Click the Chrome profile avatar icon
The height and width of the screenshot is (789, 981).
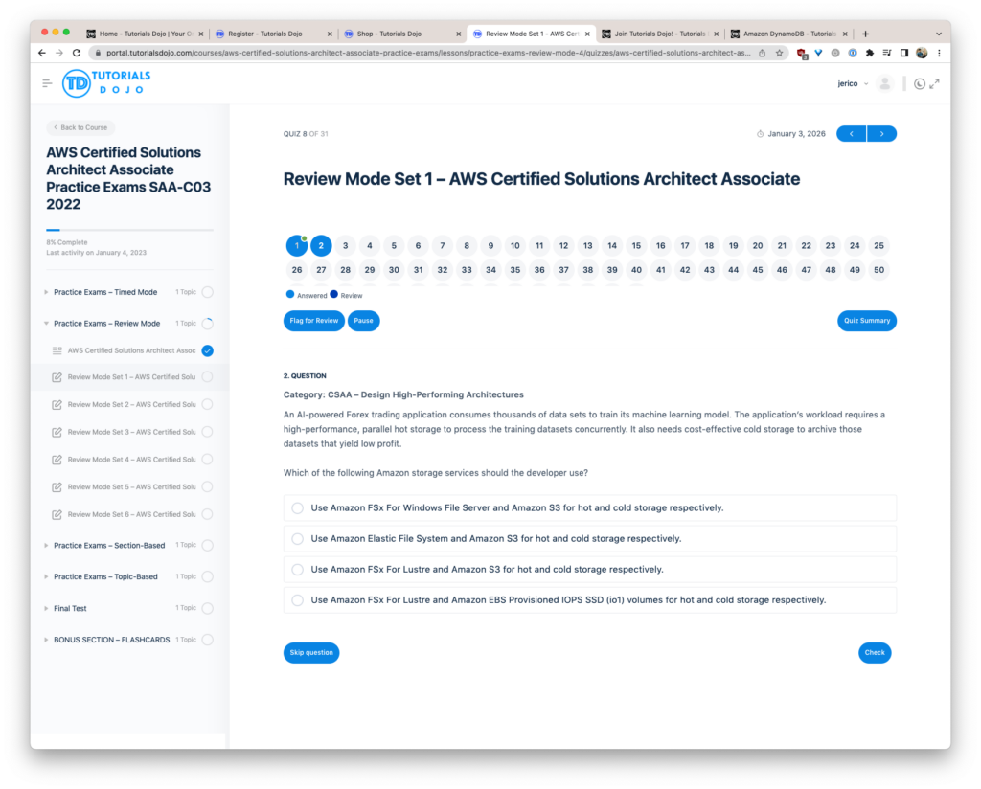(x=922, y=53)
